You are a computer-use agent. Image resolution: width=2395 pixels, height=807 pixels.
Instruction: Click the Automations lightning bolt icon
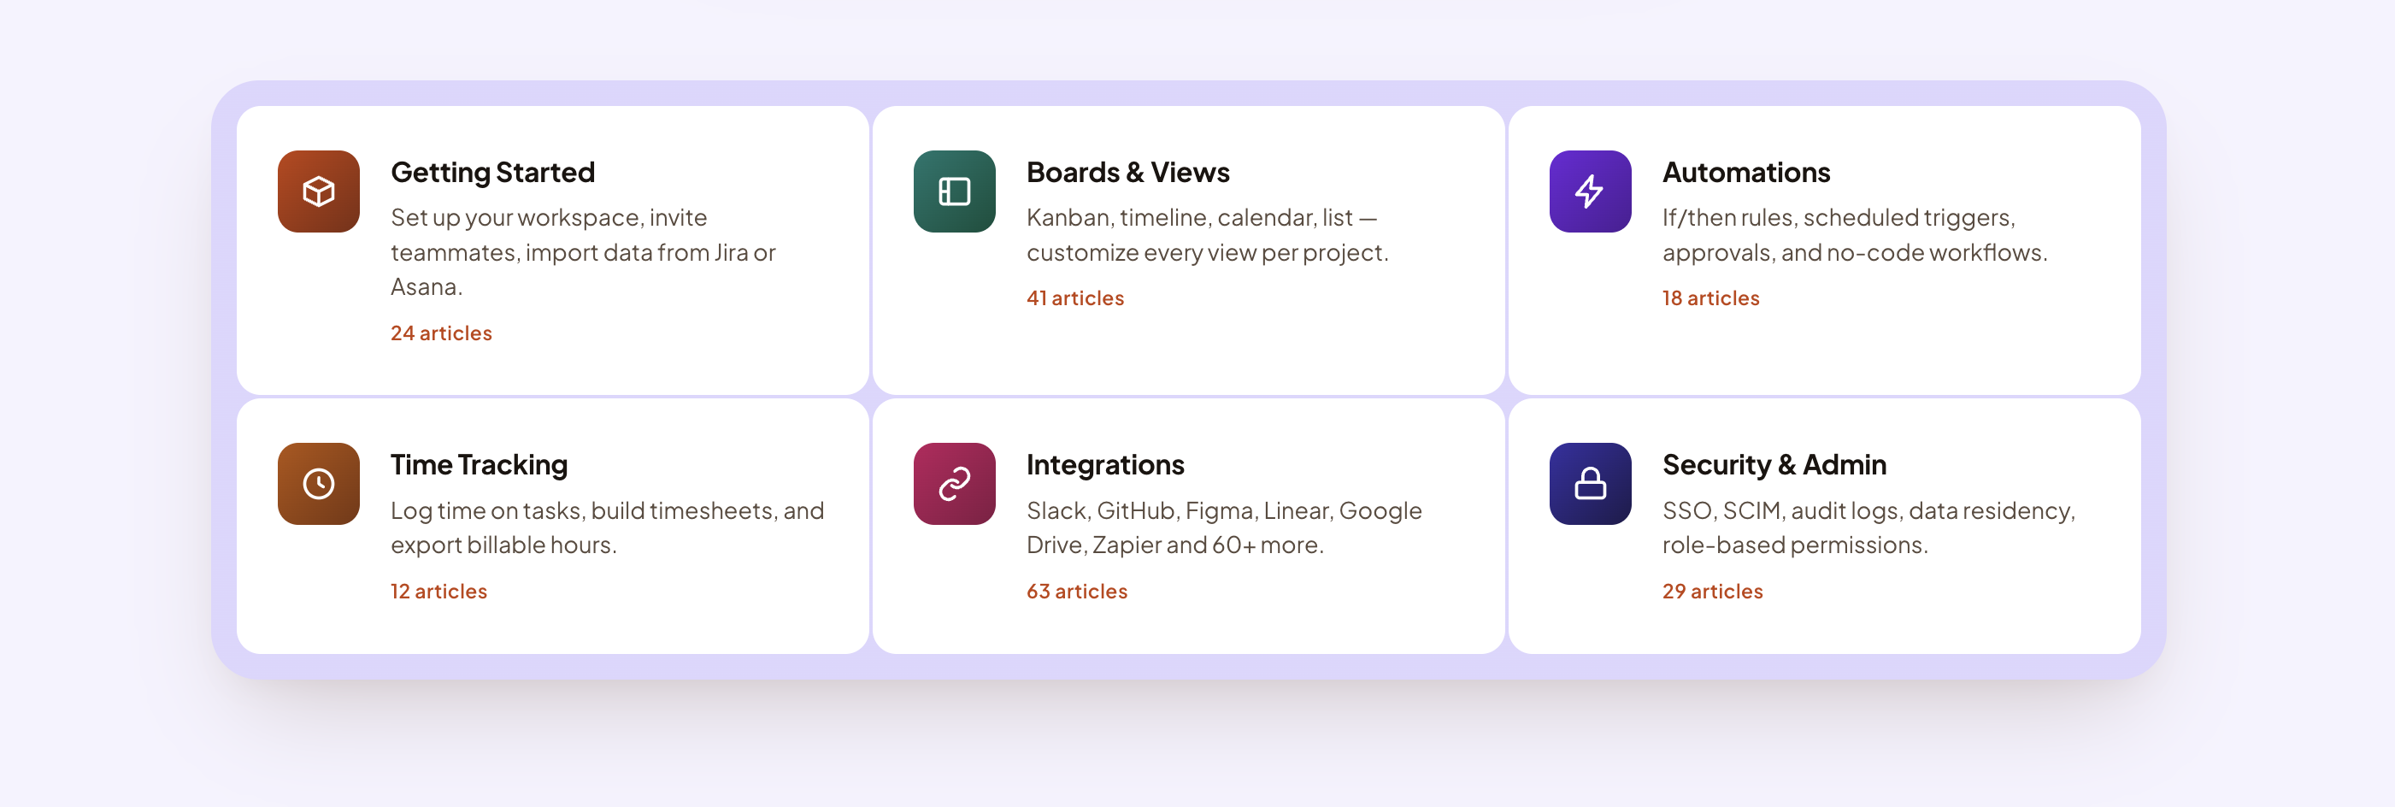(x=1590, y=191)
